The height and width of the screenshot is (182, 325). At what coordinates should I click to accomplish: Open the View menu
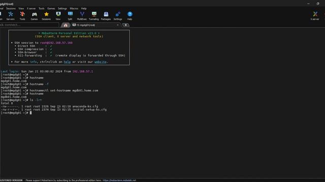click(x=21, y=9)
